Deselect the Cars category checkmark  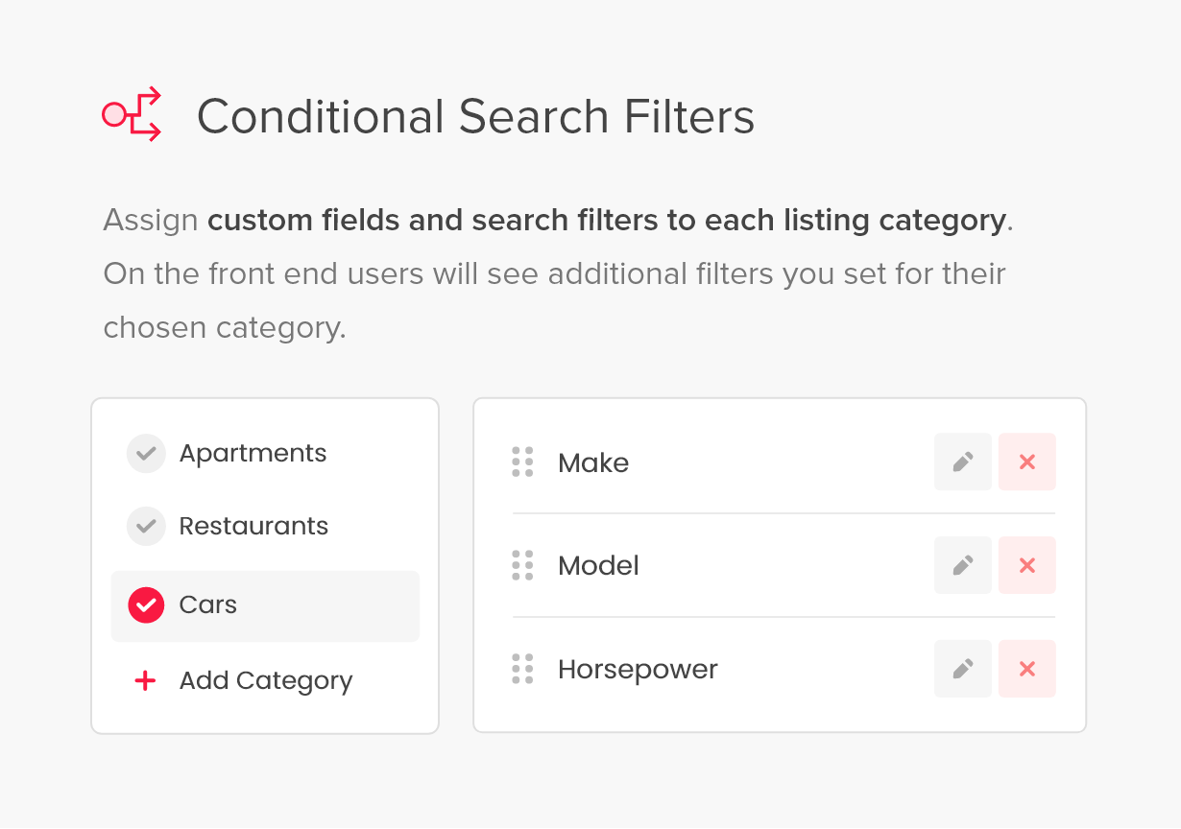point(146,605)
